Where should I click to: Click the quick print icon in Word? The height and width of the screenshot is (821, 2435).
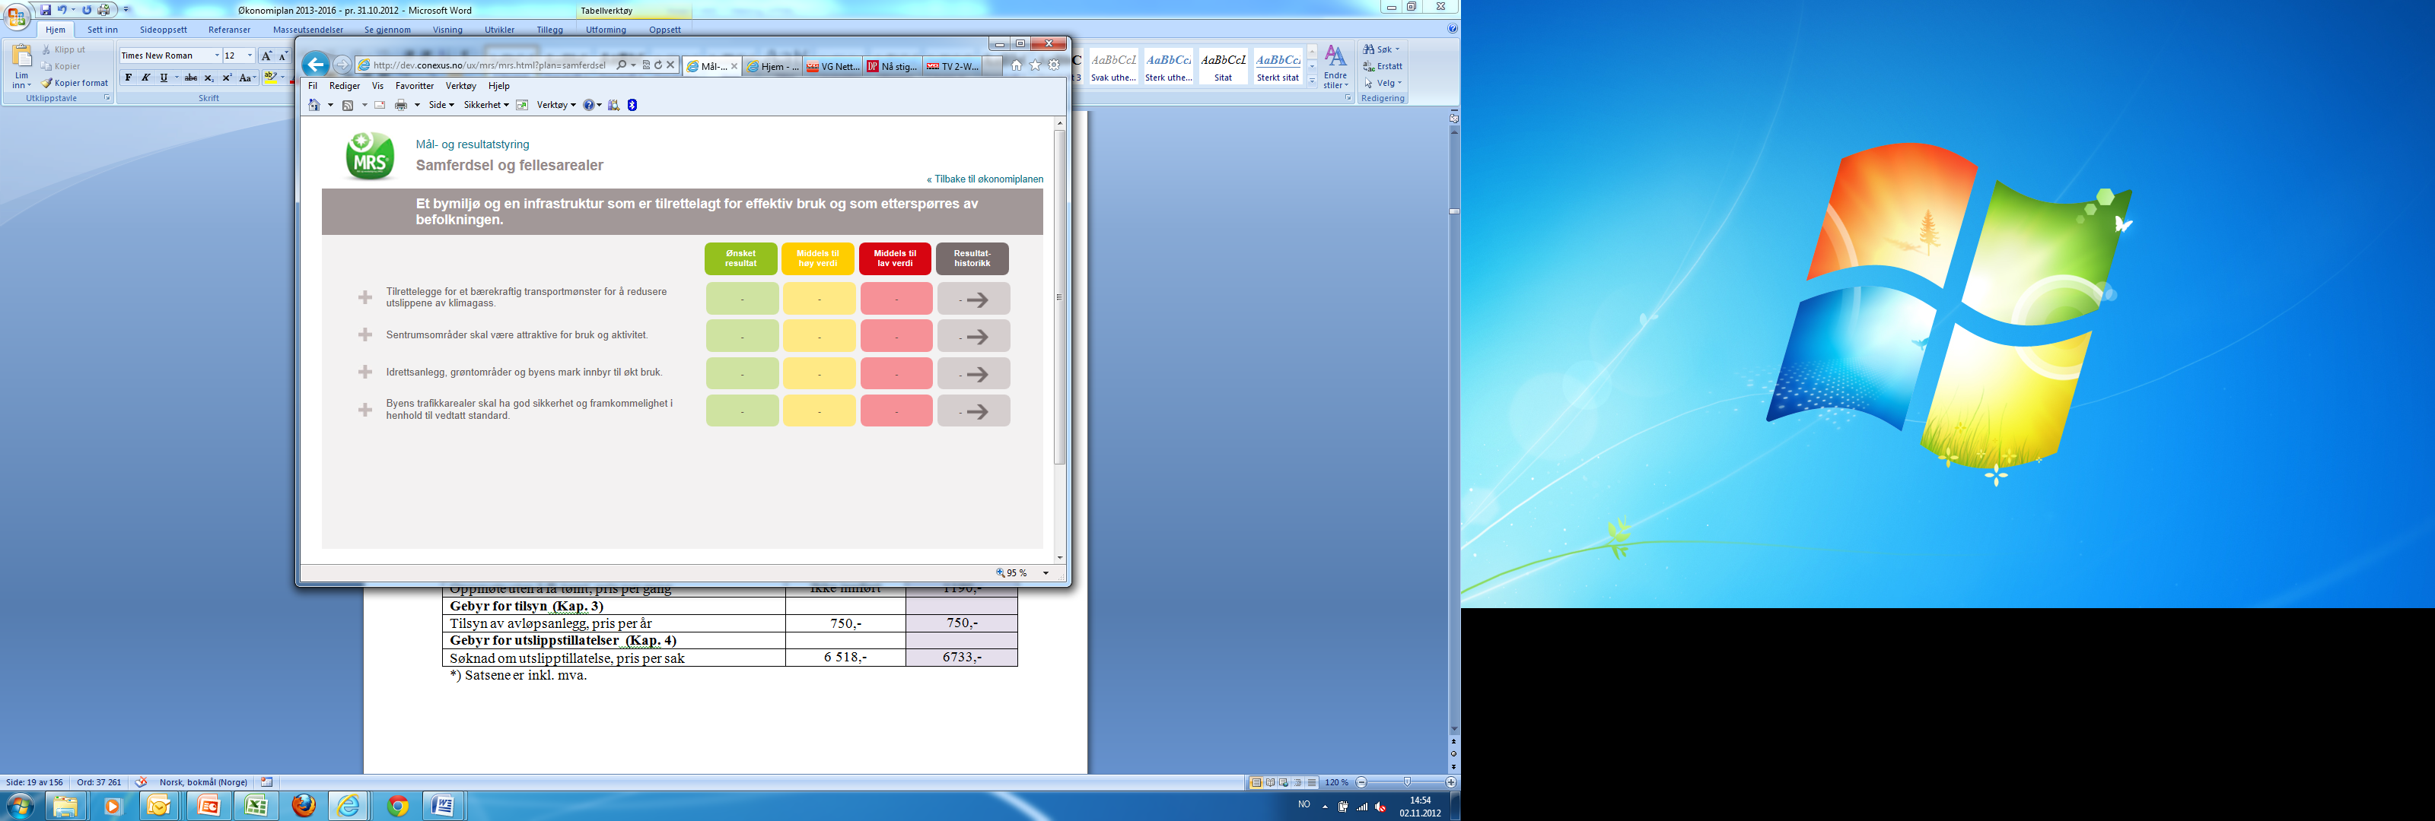pyautogui.click(x=104, y=9)
